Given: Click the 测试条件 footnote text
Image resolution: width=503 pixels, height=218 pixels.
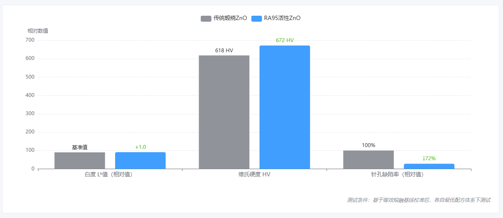Looking at the screenshot, I should pyautogui.click(x=419, y=200).
